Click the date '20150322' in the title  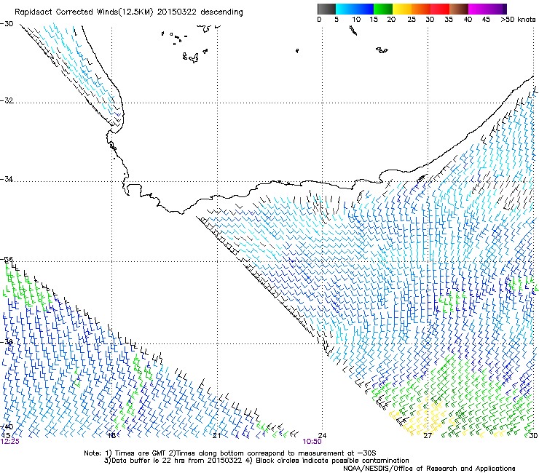[177, 12]
